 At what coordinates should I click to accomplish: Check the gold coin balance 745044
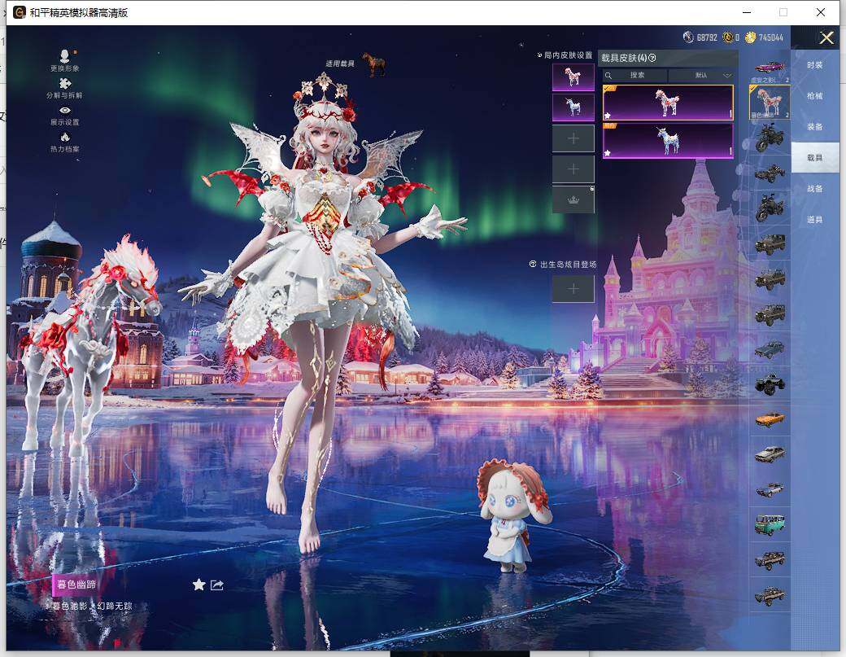tap(764, 37)
